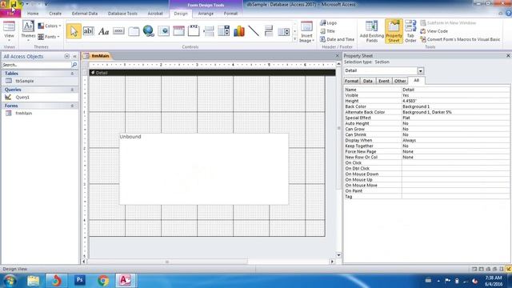
Task: Collapse the navigation pane with shutter button
Action: [74, 56]
